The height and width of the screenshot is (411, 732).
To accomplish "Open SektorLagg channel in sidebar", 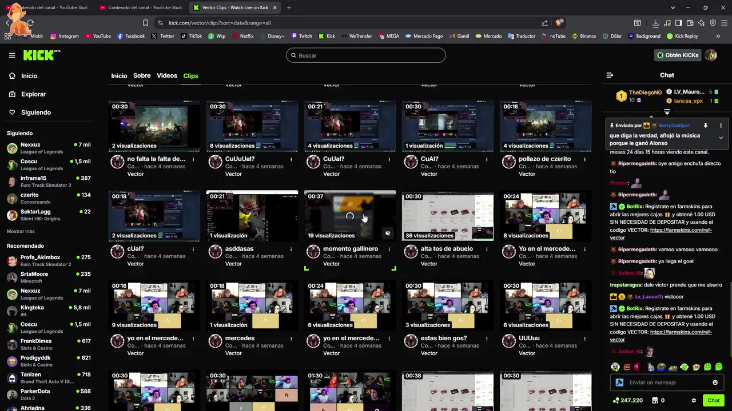I will pyautogui.click(x=49, y=215).
